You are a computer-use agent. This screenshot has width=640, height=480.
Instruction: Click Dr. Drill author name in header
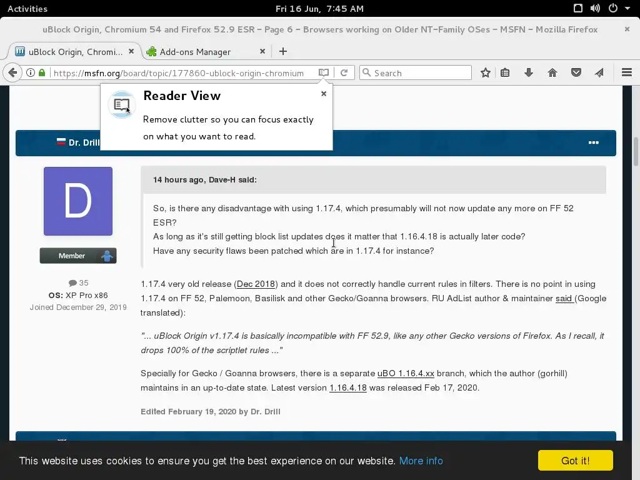tap(84, 142)
